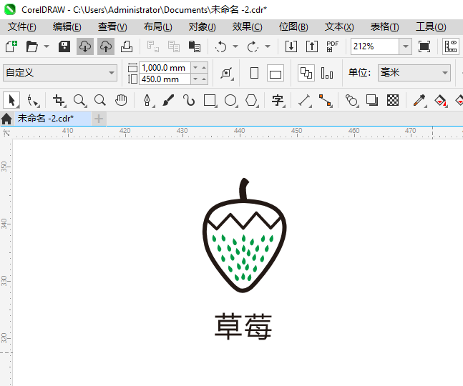The height and width of the screenshot is (386, 463).
Task: Expand the Redo history dropdown arrow
Action: tap(268, 46)
